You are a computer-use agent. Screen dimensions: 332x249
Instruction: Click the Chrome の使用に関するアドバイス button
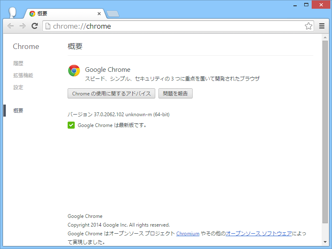[x=111, y=93]
